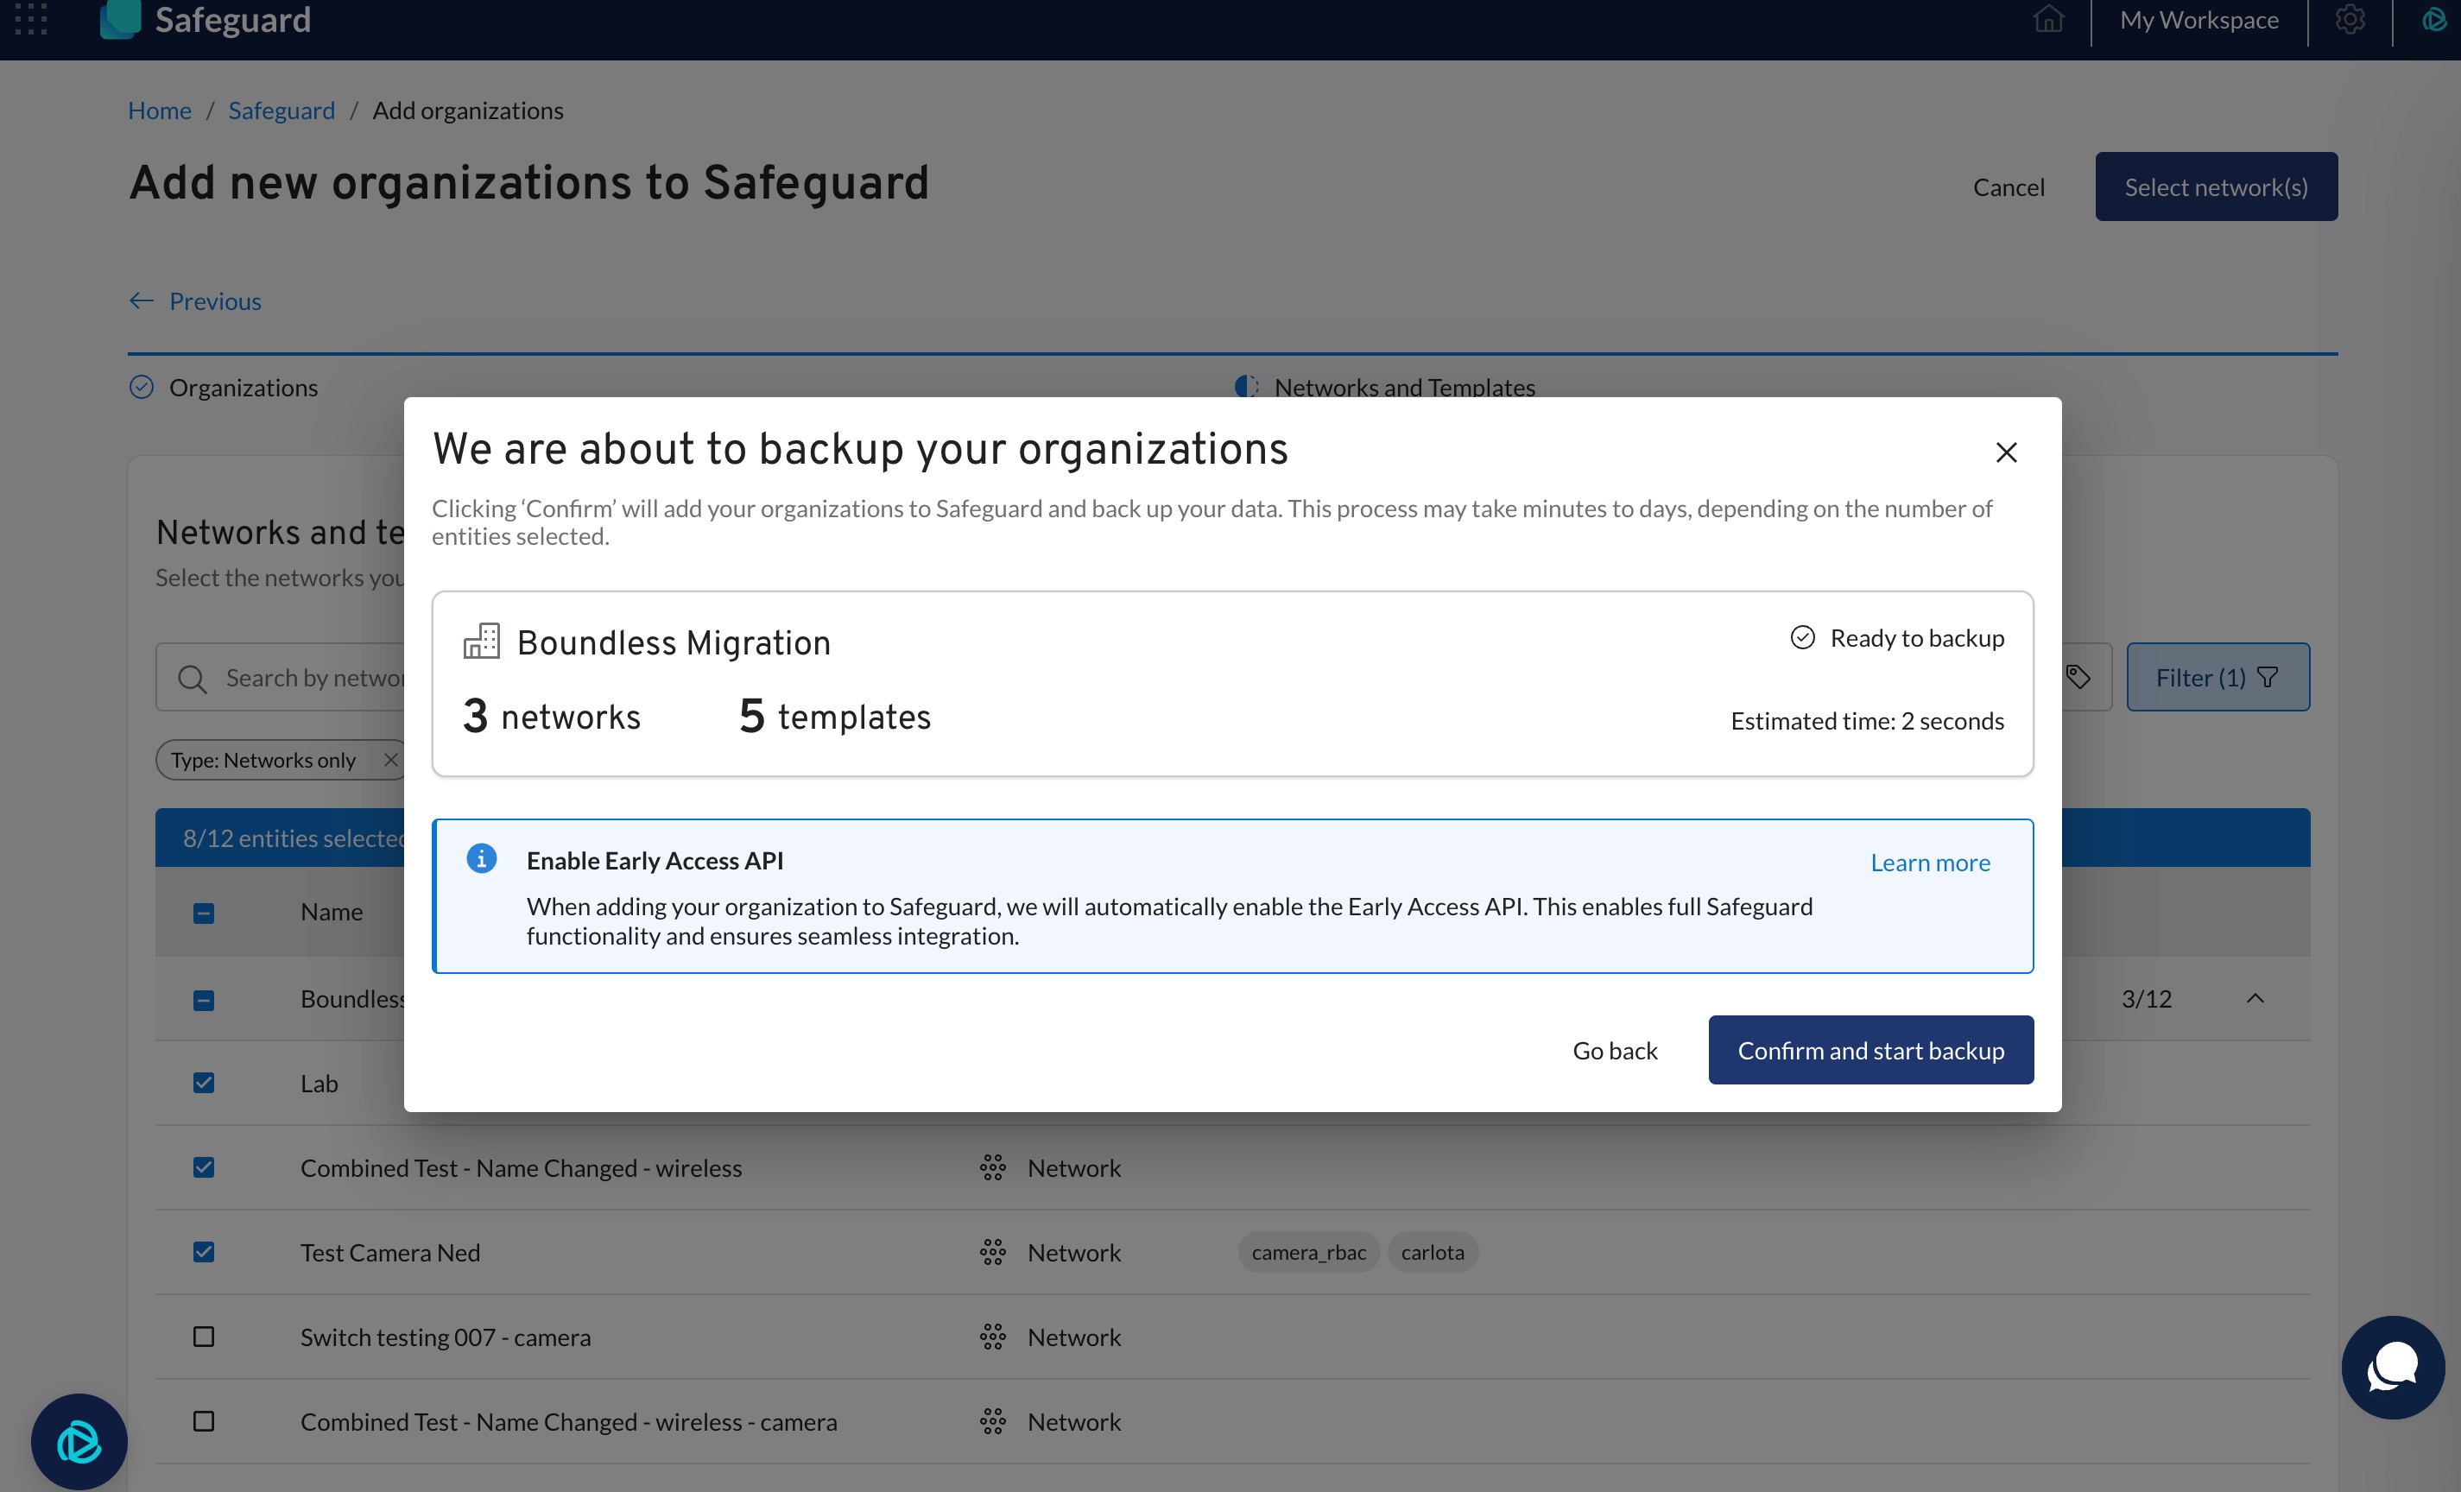Click Confirm and start backup

click(1869, 1050)
